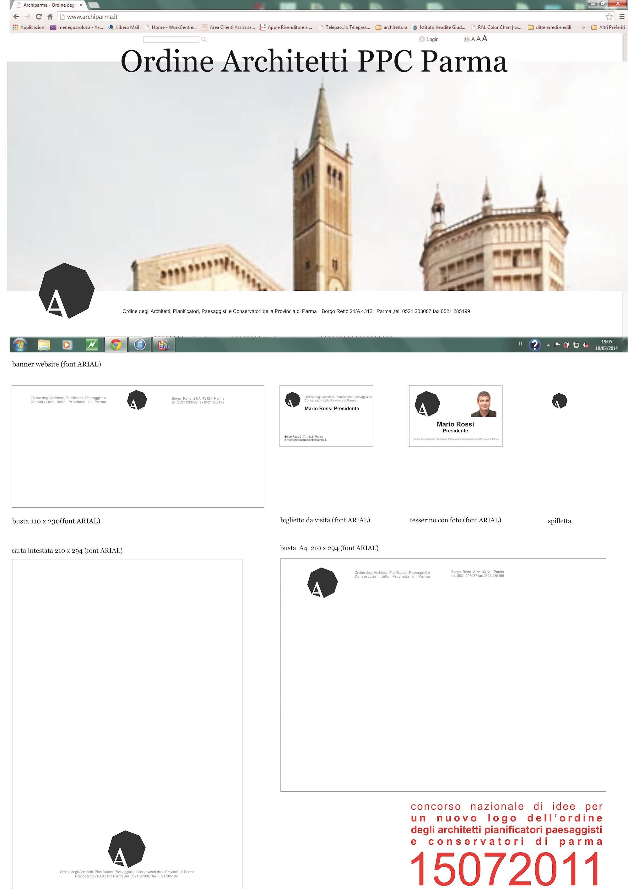Click the home icon in browser toolbar
This screenshot has width=628, height=889.
point(50,17)
